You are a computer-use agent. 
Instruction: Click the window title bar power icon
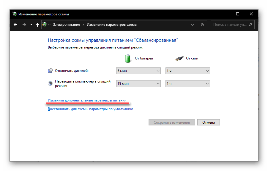(14, 14)
